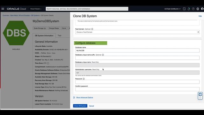
Task: Click the DB System Version row
Action: click(46, 101)
